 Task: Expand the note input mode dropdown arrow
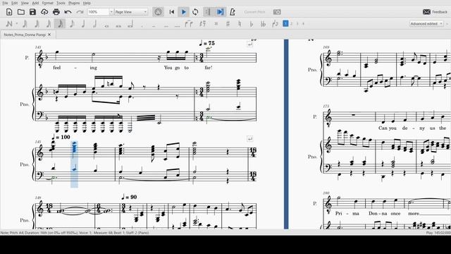17,24
